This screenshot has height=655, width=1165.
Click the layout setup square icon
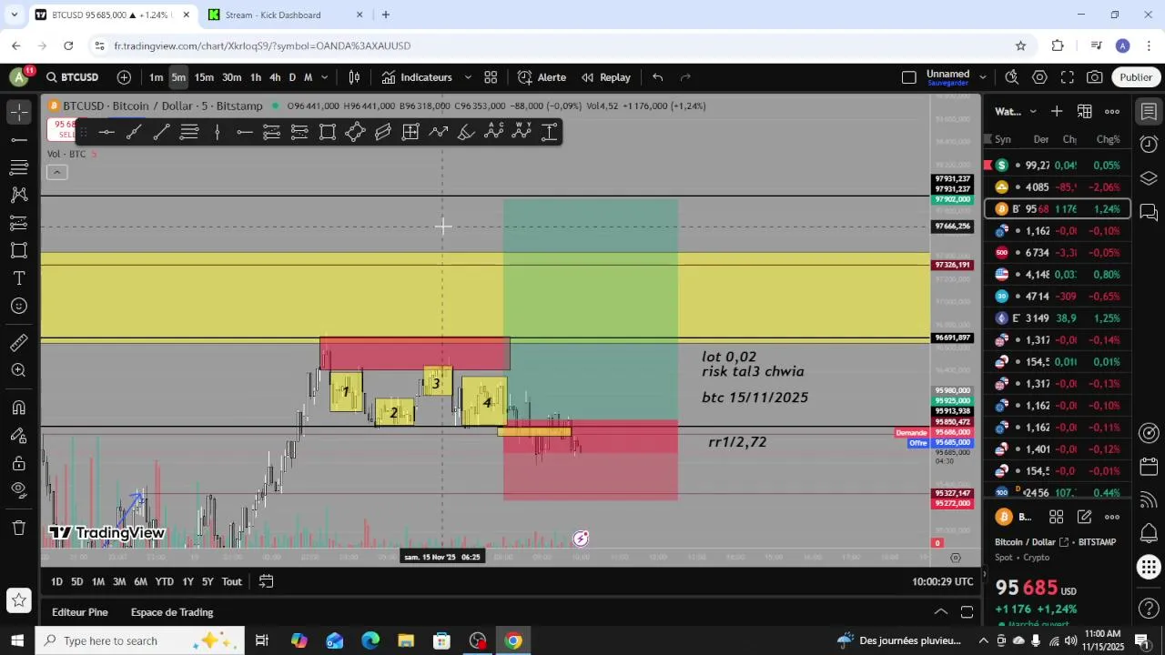[908, 77]
